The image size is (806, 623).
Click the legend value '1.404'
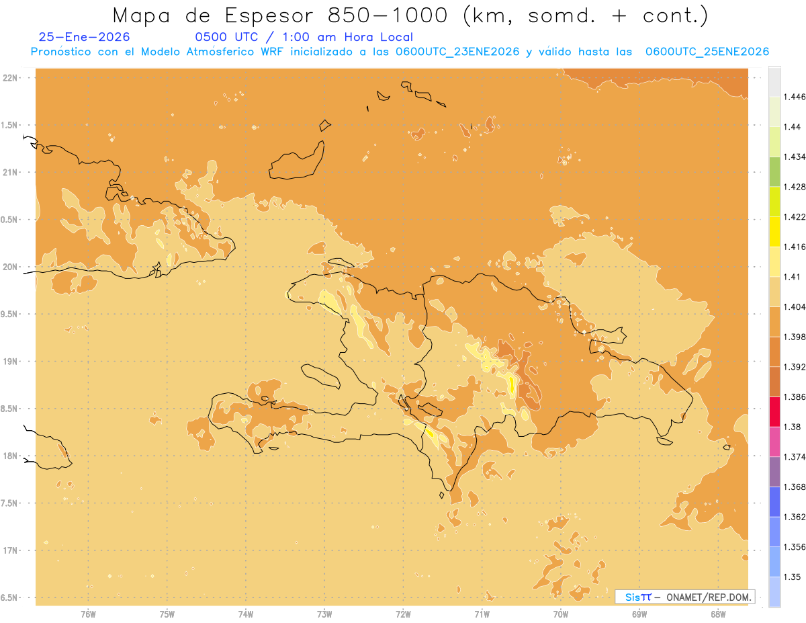795,307
